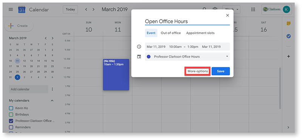Edit the event title field

(187, 21)
